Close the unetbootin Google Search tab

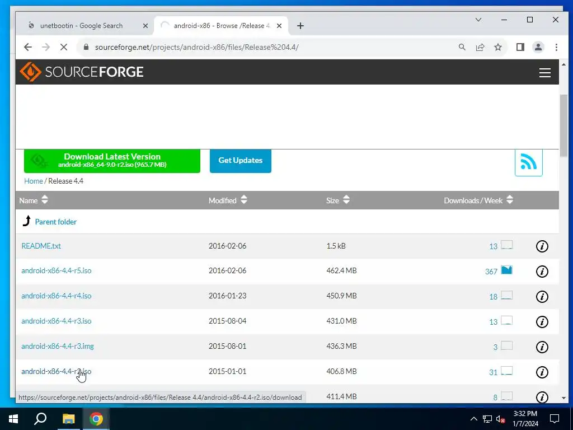pos(145,26)
